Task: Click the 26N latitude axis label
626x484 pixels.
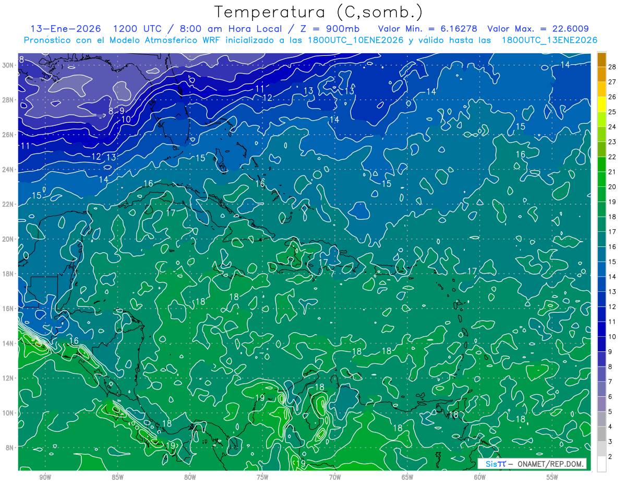Action: tap(7, 135)
